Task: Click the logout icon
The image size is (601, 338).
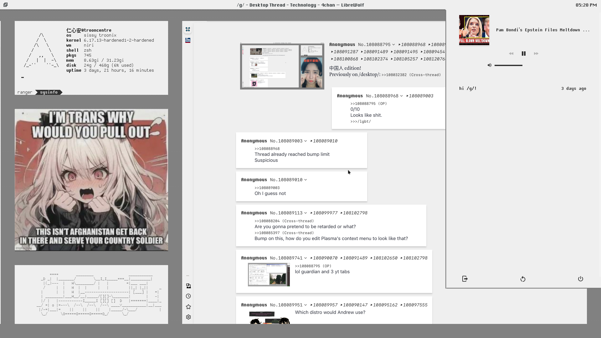Action: (465, 279)
